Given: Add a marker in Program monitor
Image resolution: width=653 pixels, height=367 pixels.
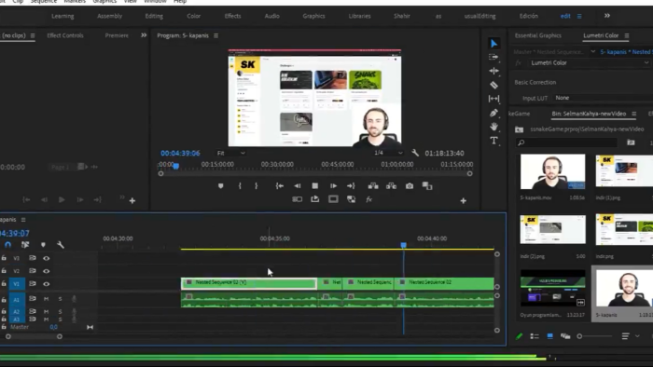Looking at the screenshot, I should point(221,185).
